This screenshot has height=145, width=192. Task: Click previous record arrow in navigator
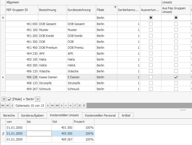tap(12, 105)
